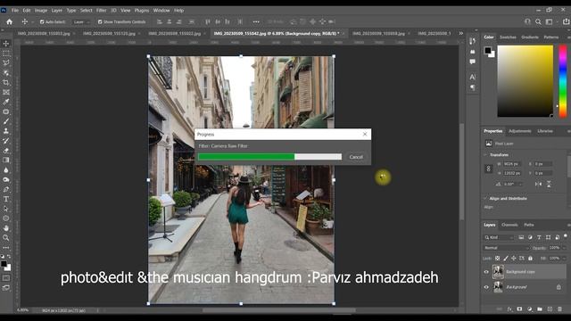571x321 pixels.
Task: Switch to the Adjustments tab
Action: click(519, 131)
